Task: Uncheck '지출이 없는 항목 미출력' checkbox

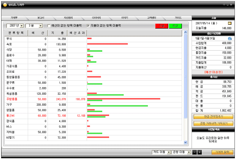Action: pyautogui.click(x=88, y=26)
